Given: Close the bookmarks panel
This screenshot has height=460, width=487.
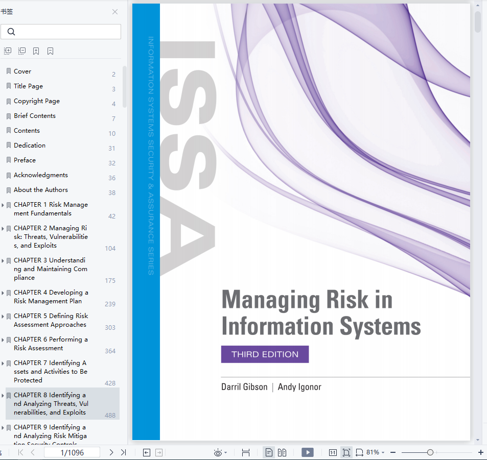Looking at the screenshot, I should [115, 12].
